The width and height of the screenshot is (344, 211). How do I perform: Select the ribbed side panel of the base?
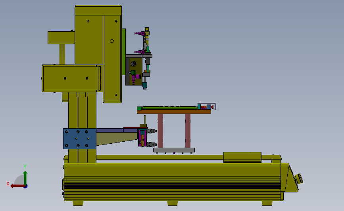173,182
